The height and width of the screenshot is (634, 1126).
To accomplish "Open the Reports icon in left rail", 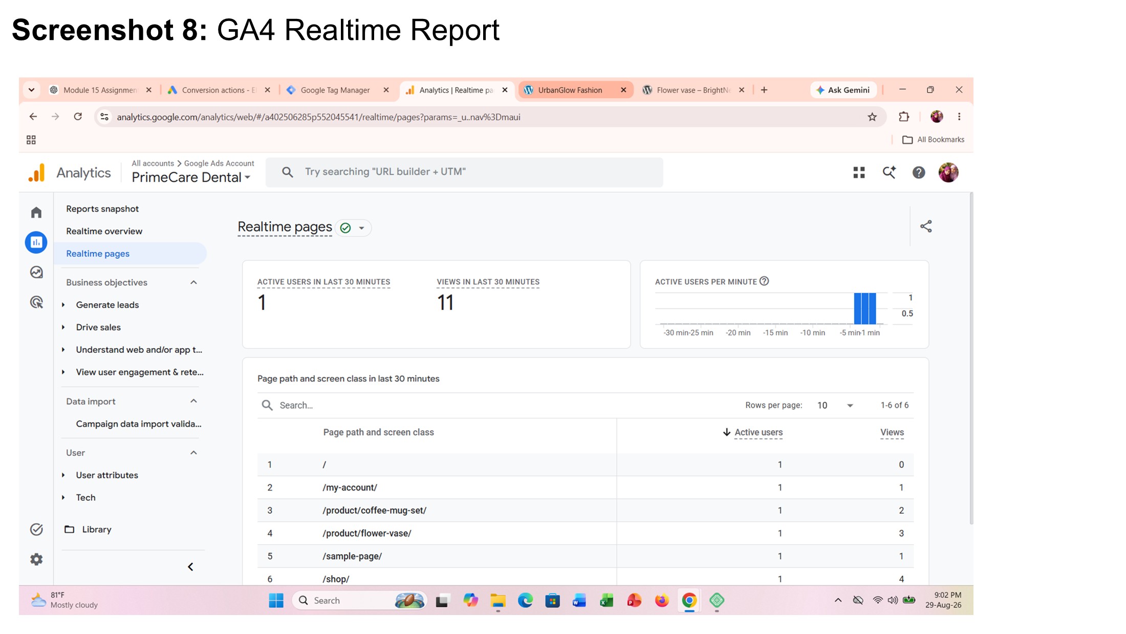I will tap(36, 242).
